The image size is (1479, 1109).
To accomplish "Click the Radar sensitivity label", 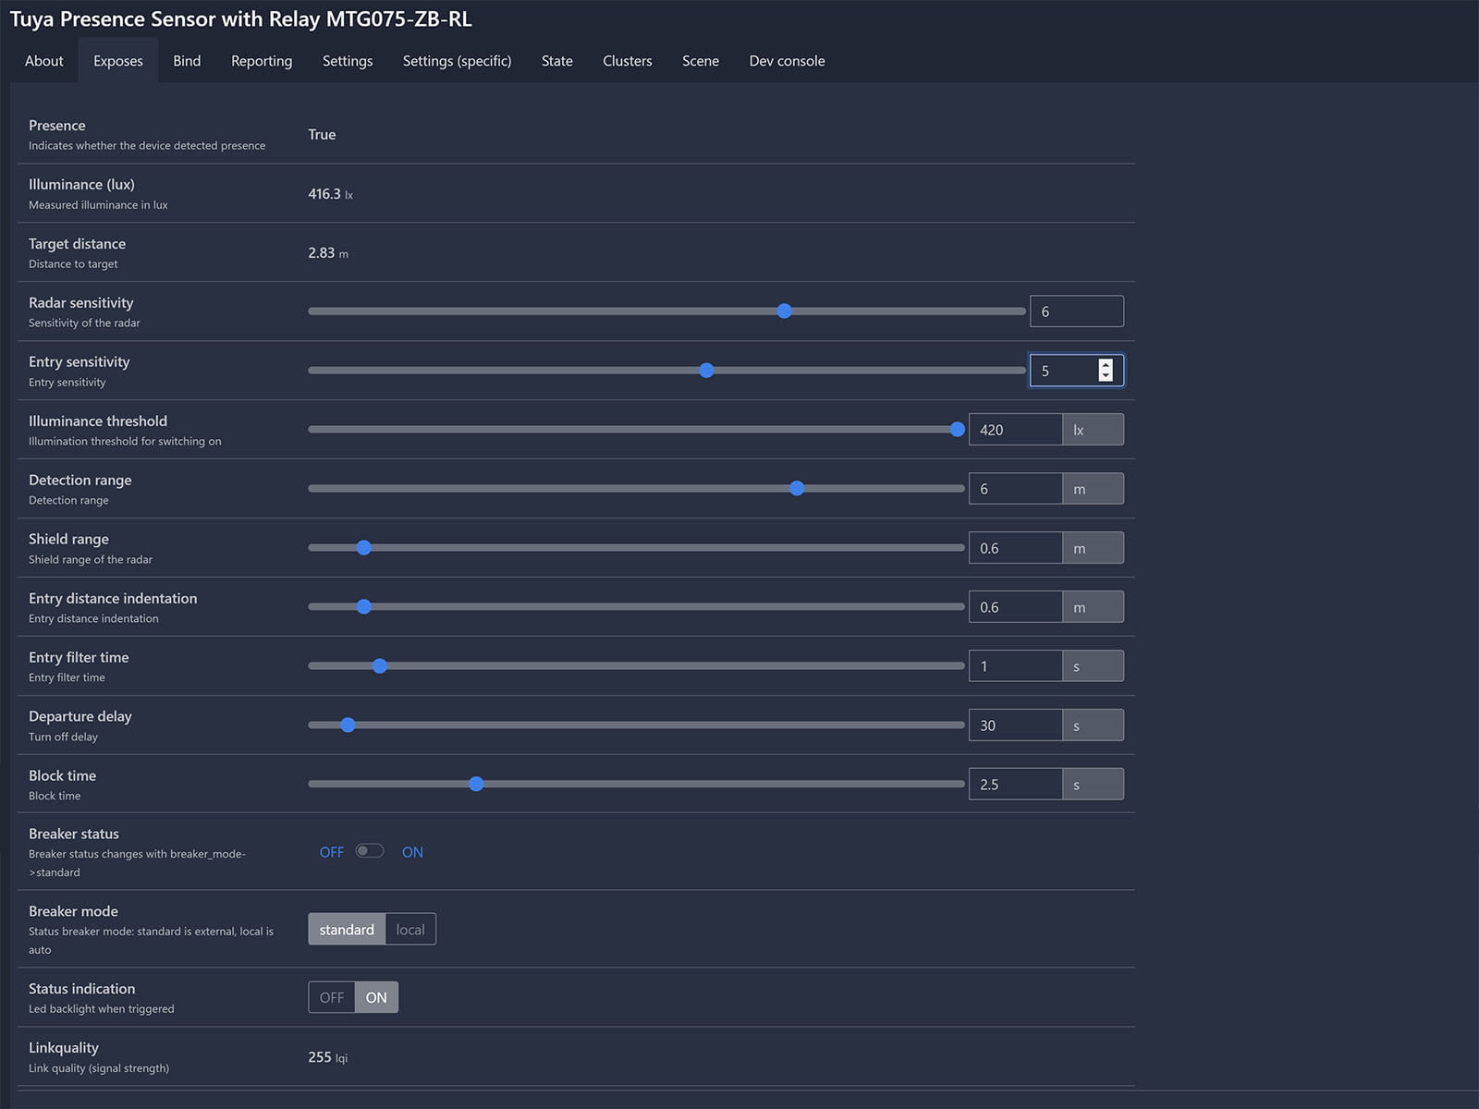I will pos(81,303).
